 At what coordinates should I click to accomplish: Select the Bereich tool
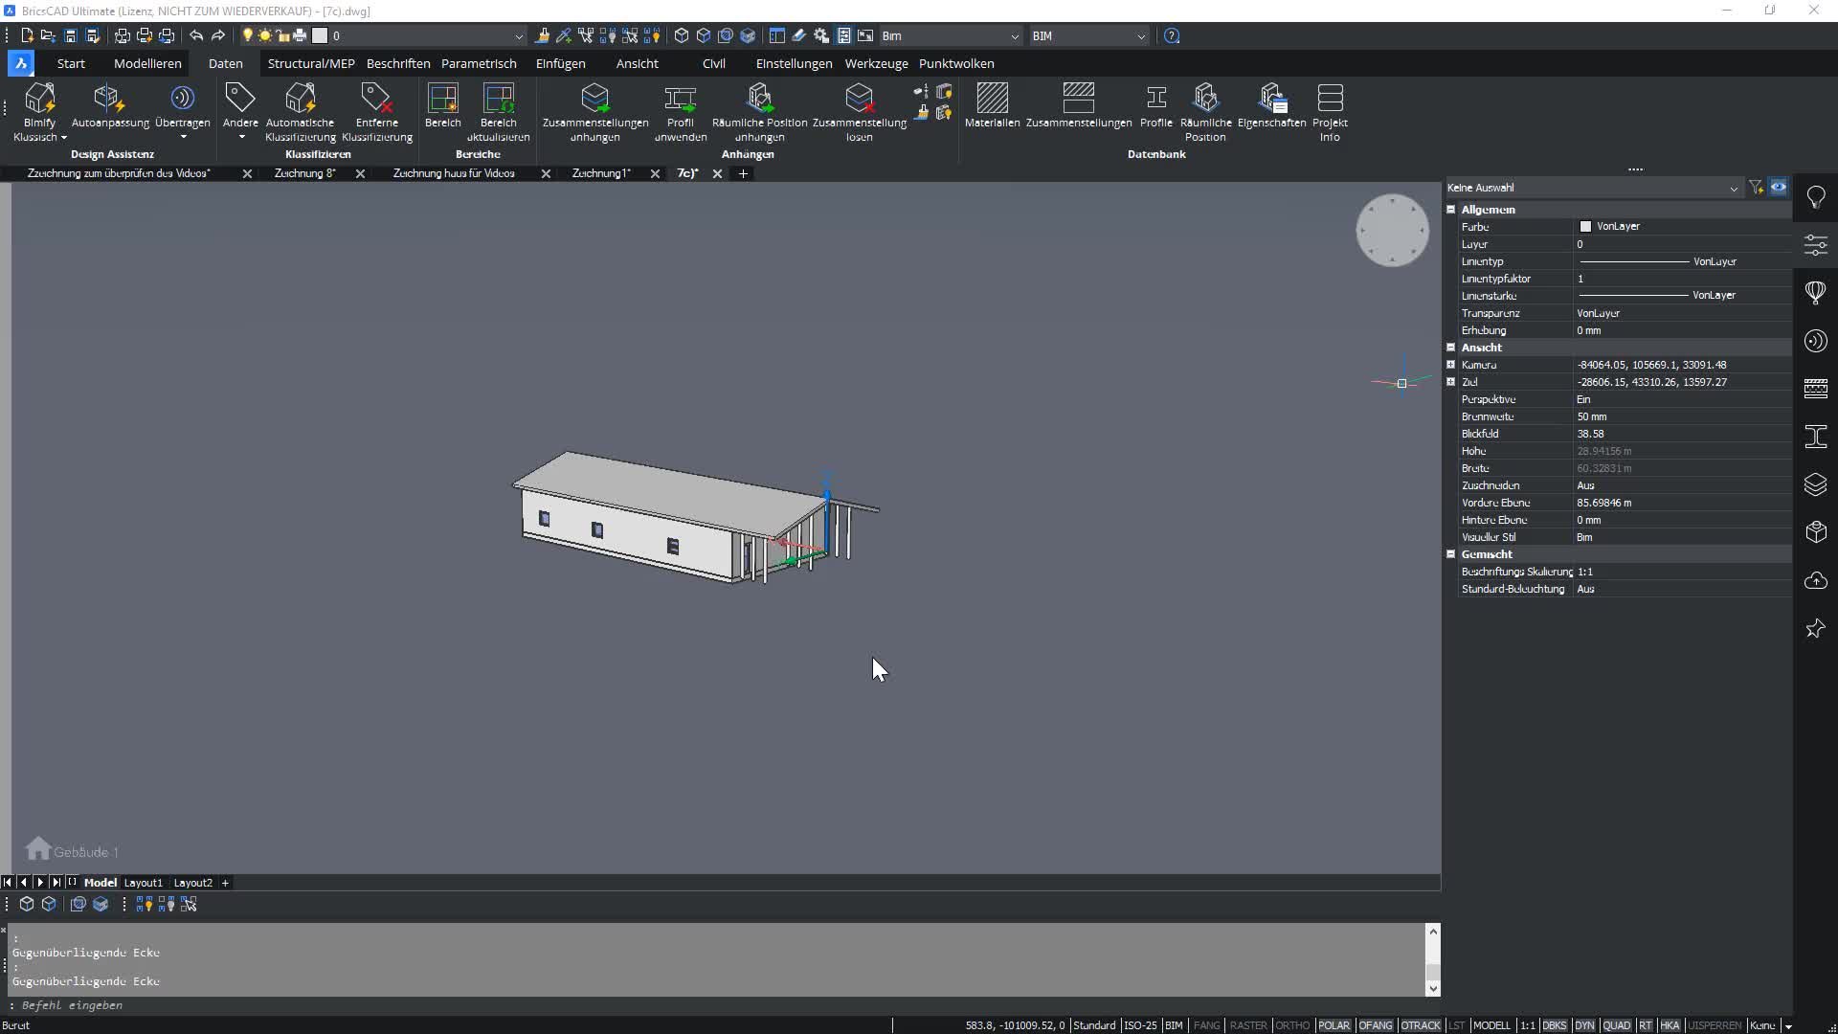[x=442, y=105]
